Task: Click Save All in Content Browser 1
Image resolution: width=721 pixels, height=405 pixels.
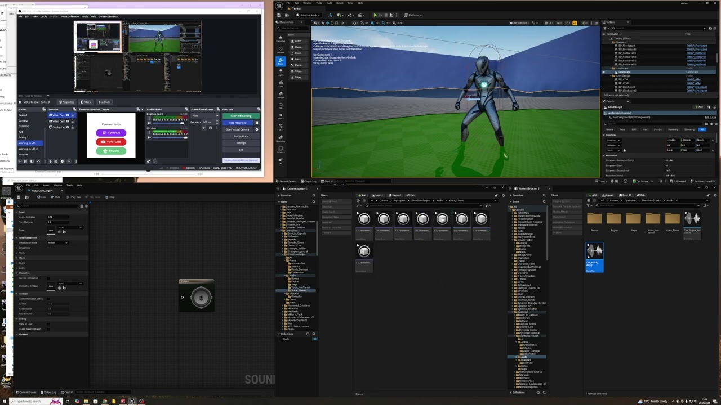Action: pyautogui.click(x=394, y=195)
